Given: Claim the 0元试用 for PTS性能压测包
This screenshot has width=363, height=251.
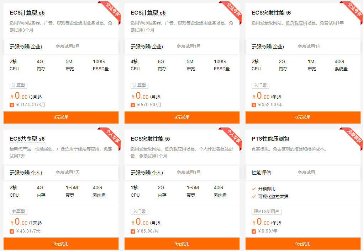Looking at the screenshot, I should (x=303, y=244).
